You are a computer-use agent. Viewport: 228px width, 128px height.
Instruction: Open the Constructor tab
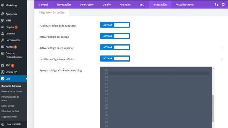87,5
